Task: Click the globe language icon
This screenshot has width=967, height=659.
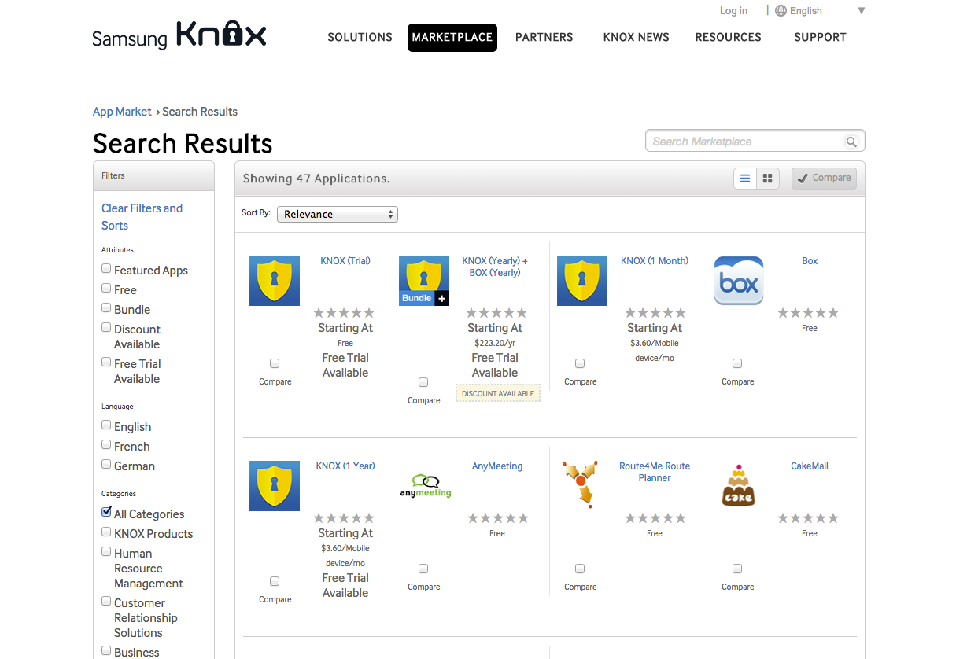Action: (x=781, y=11)
